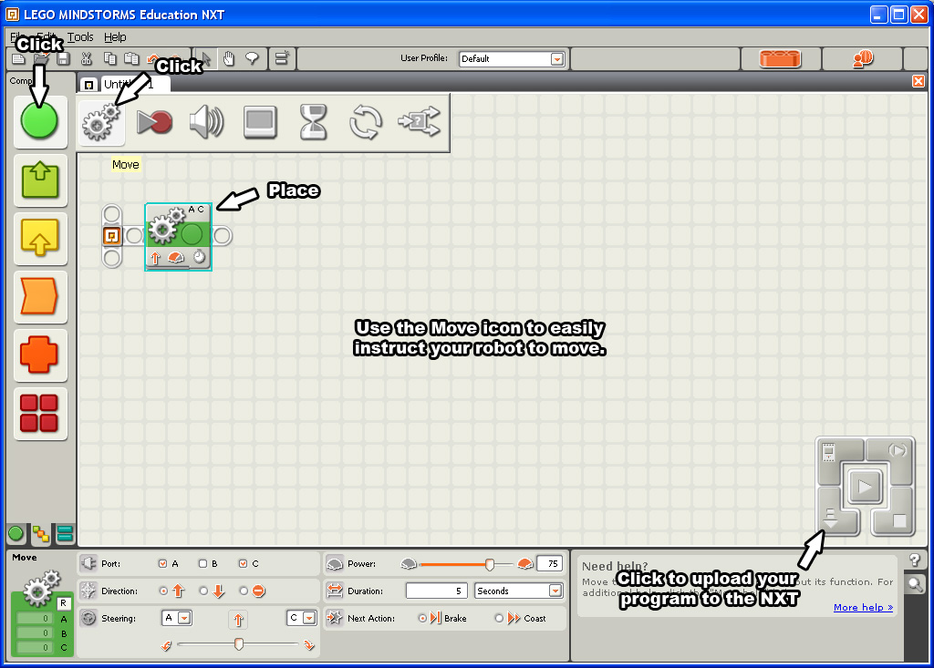This screenshot has height=668, width=934.
Task: Toggle Port A checkbox
Action: click(162, 563)
